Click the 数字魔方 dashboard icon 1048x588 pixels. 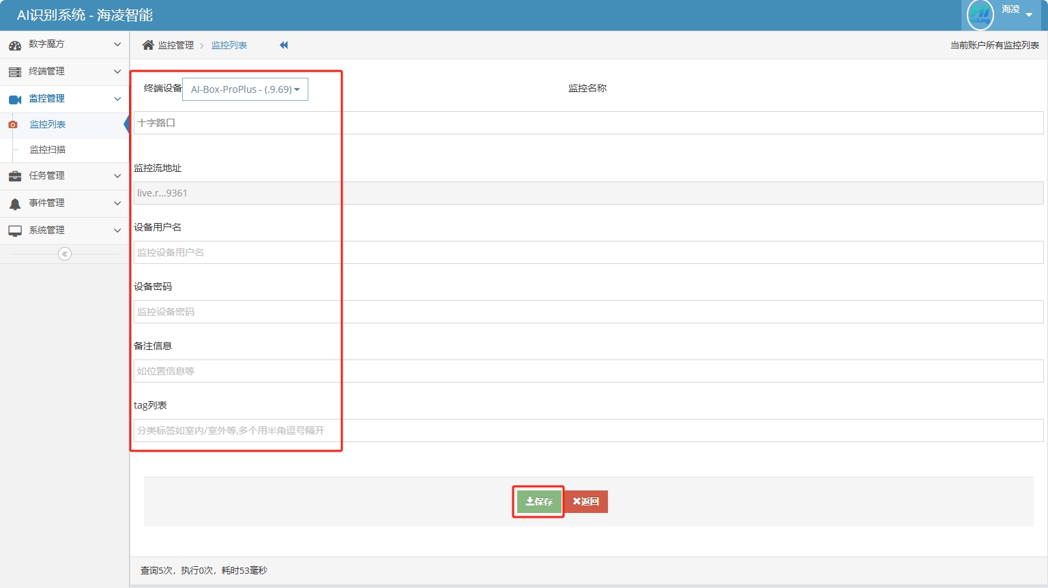point(15,45)
